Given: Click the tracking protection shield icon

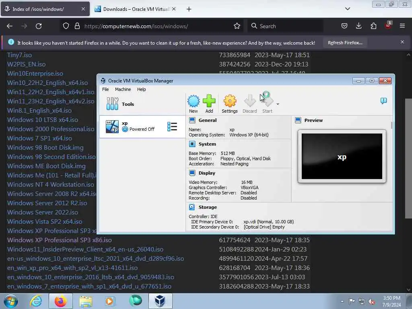Looking at the screenshot, I should (x=66, y=26).
